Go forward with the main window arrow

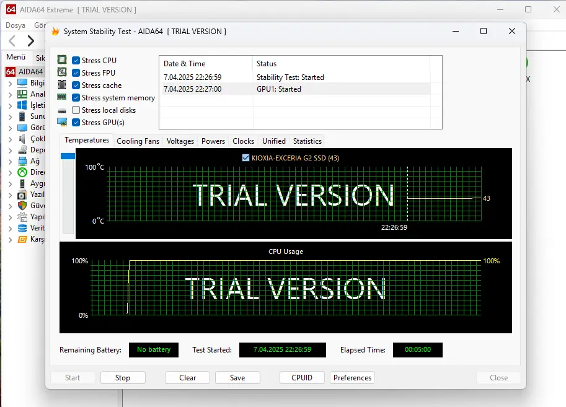pyautogui.click(x=30, y=41)
